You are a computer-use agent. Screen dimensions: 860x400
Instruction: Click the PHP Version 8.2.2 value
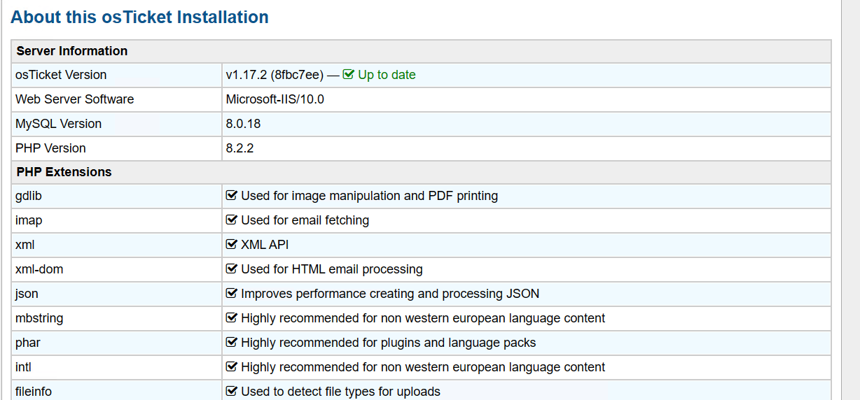point(240,148)
